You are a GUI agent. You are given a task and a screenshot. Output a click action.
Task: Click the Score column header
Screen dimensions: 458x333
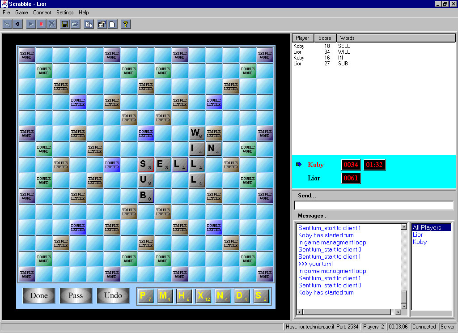coord(325,38)
